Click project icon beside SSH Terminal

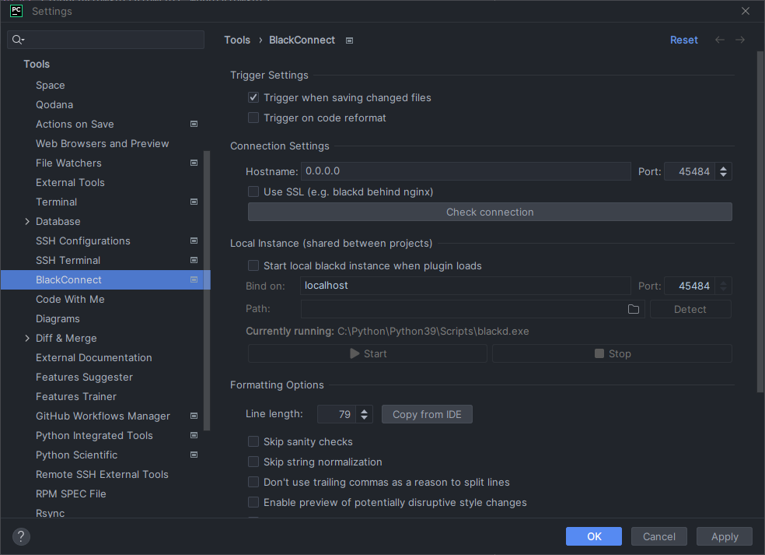194,261
